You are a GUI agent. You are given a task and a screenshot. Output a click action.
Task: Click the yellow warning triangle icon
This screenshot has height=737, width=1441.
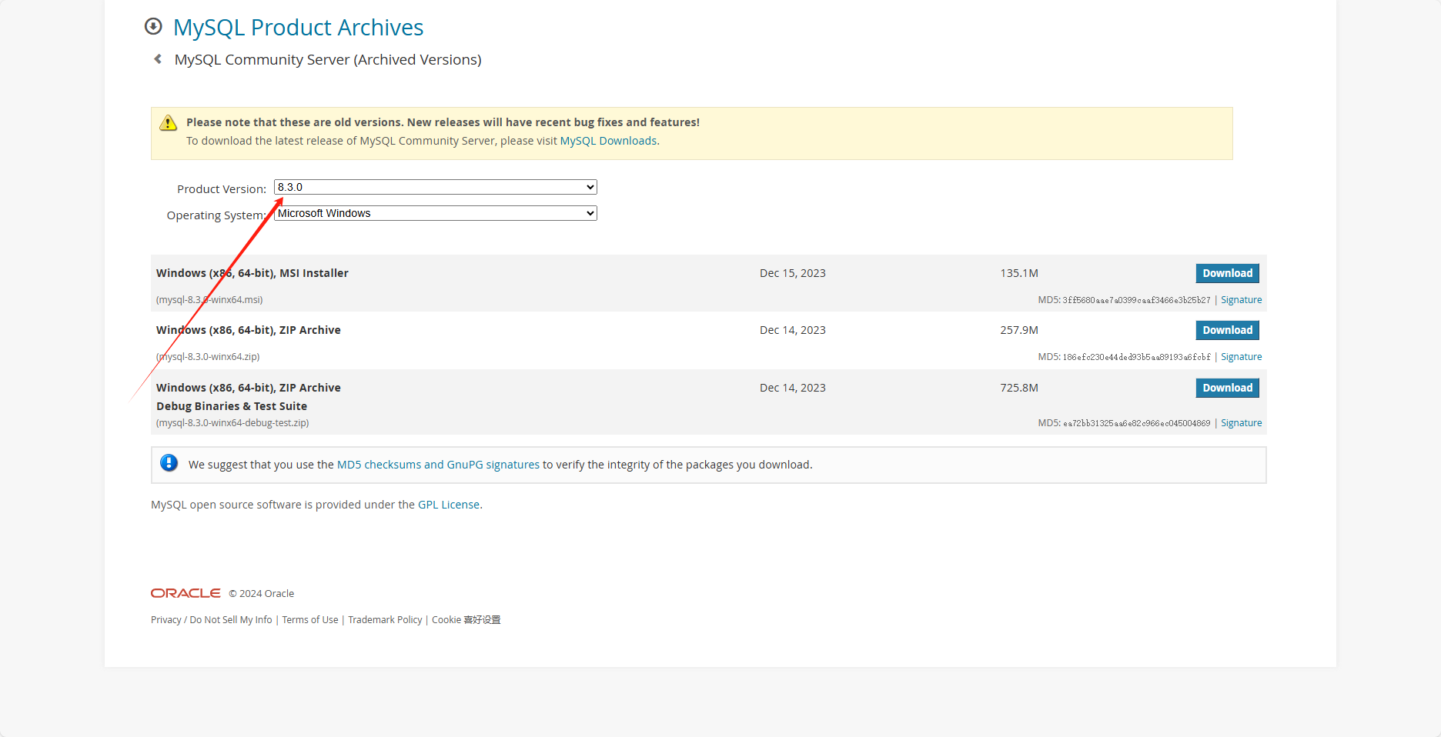pos(168,123)
